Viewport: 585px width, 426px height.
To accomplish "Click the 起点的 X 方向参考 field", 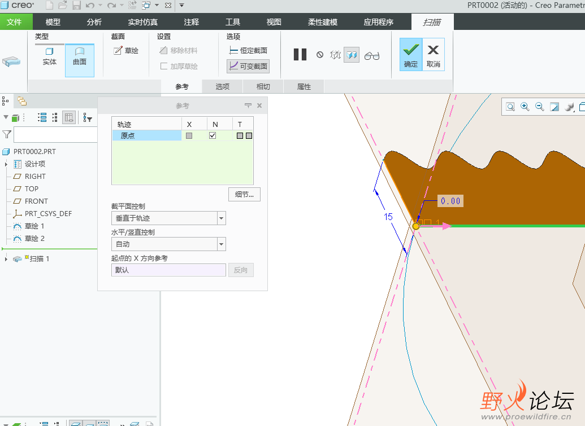I will (x=168, y=270).
